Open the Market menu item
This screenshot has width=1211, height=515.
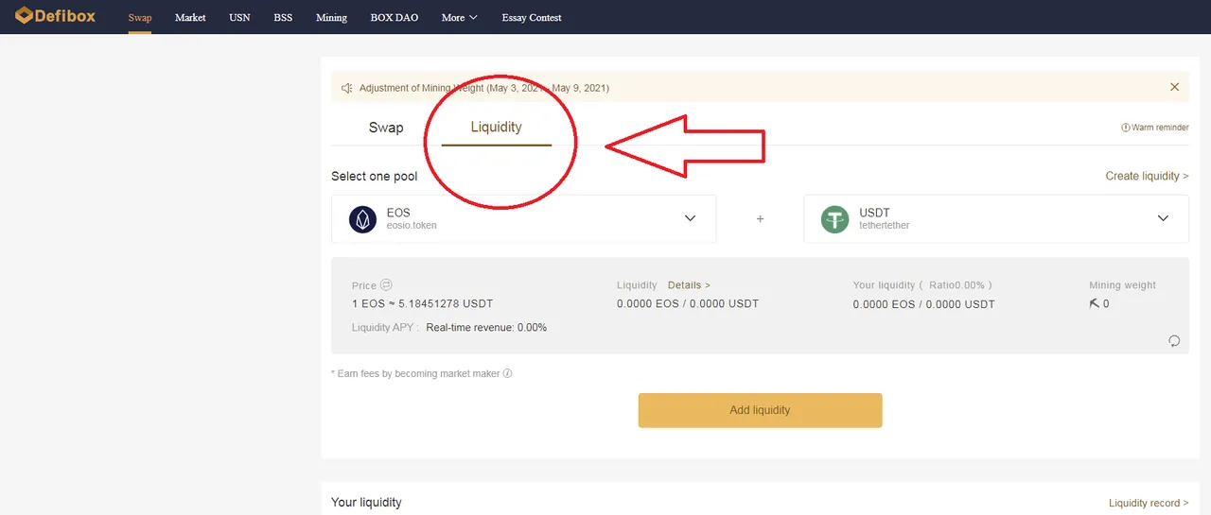coord(190,17)
